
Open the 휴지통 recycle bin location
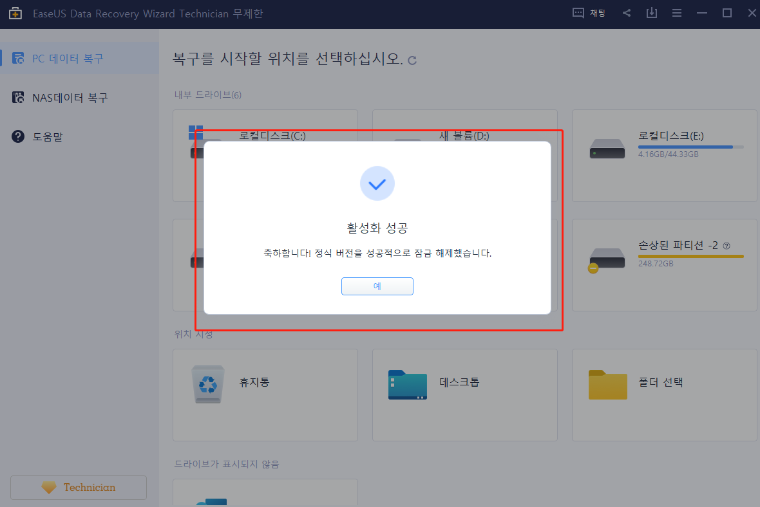[x=265, y=394]
